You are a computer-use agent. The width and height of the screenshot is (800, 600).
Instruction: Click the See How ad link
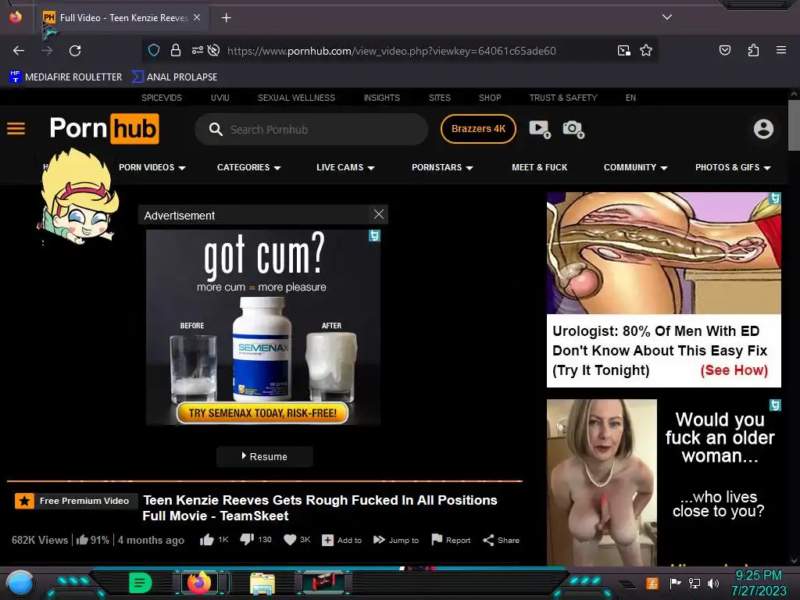point(734,370)
